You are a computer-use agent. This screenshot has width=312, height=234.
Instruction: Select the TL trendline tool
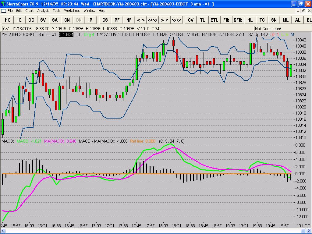click(x=203, y=20)
